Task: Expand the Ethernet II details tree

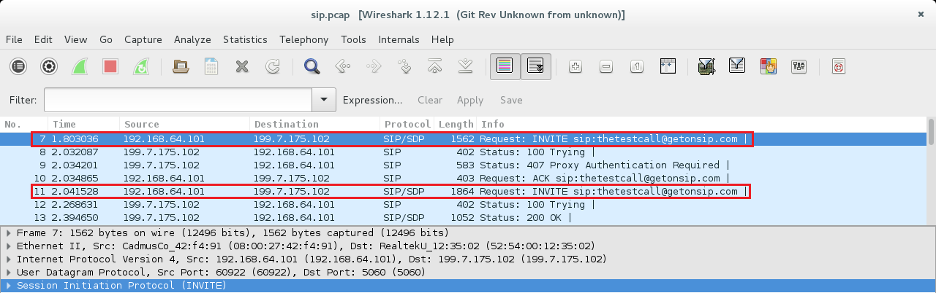Action: coord(8,246)
